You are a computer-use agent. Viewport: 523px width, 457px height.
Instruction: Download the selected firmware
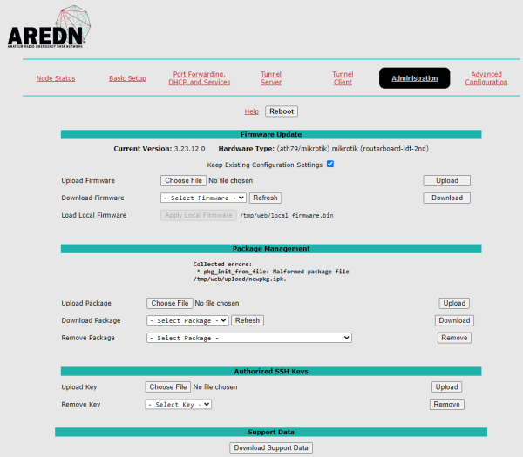(447, 198)
